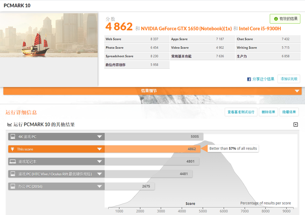The width and height of the screenshot is (305, 215).
Task: Click the 办公 PC score bar 2675
Action: click(130, 186)
